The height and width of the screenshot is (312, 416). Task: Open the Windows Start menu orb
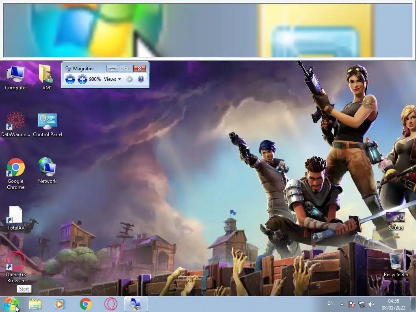tap(11, 304)
